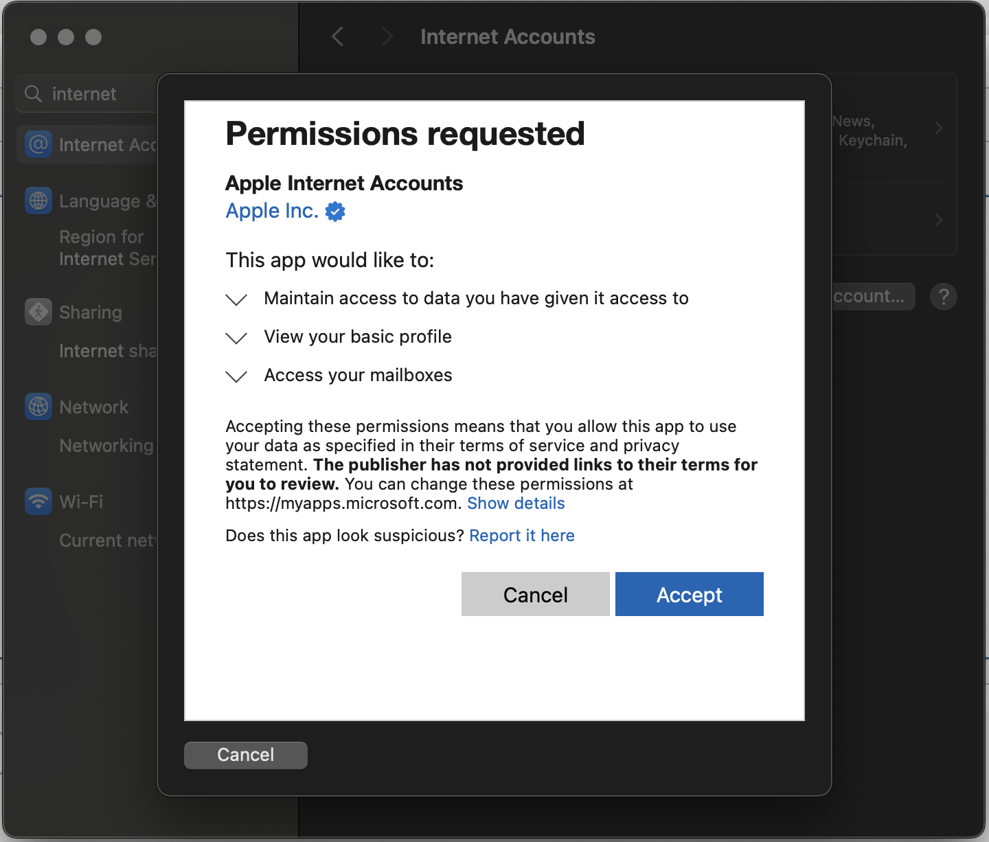Click the red close window button

(38, 37)
